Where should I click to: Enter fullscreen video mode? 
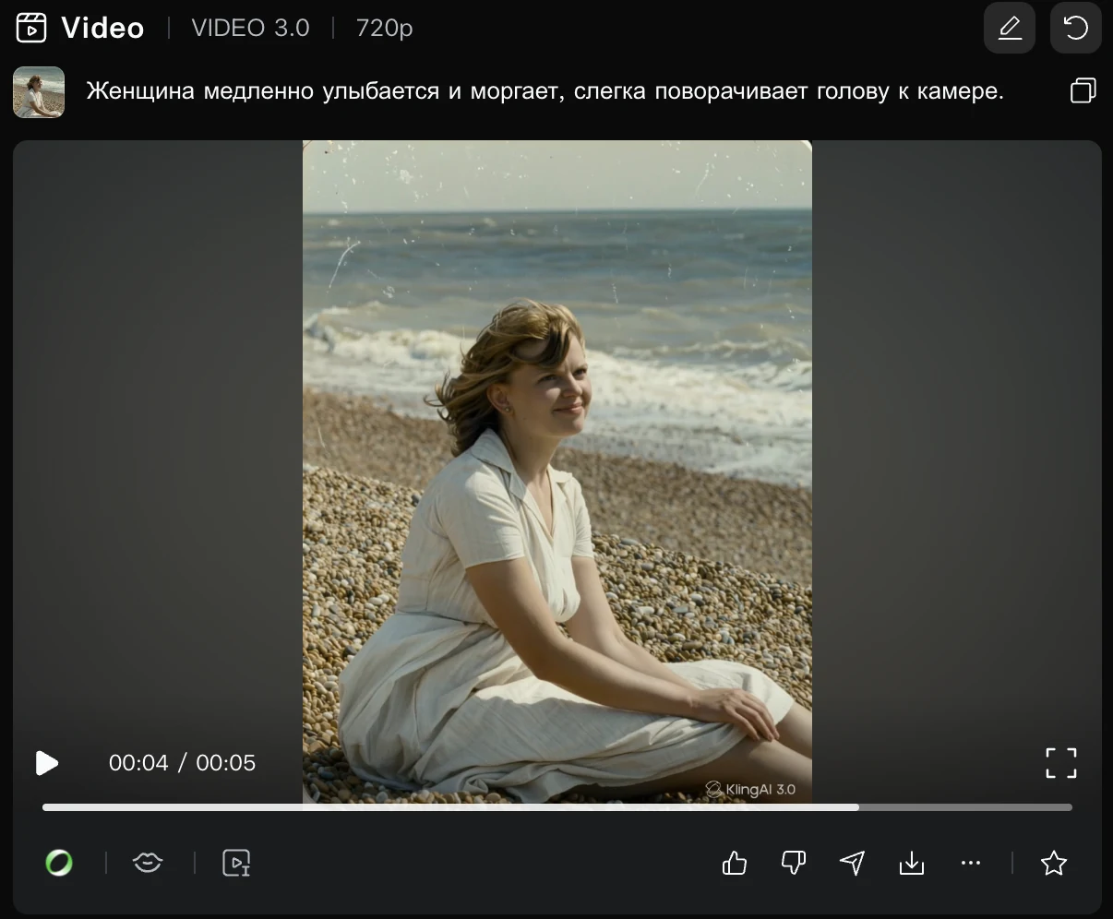1061,763
